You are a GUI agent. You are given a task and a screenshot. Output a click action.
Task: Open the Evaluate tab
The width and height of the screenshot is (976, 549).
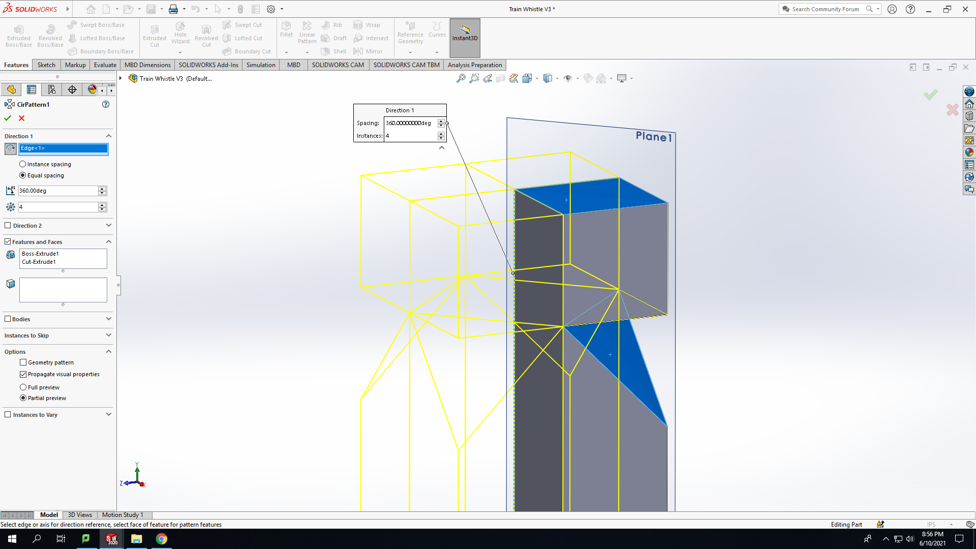[105, 65]
